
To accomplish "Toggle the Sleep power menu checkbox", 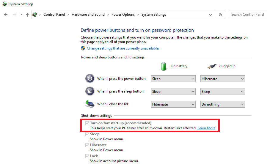I will 87,134.
